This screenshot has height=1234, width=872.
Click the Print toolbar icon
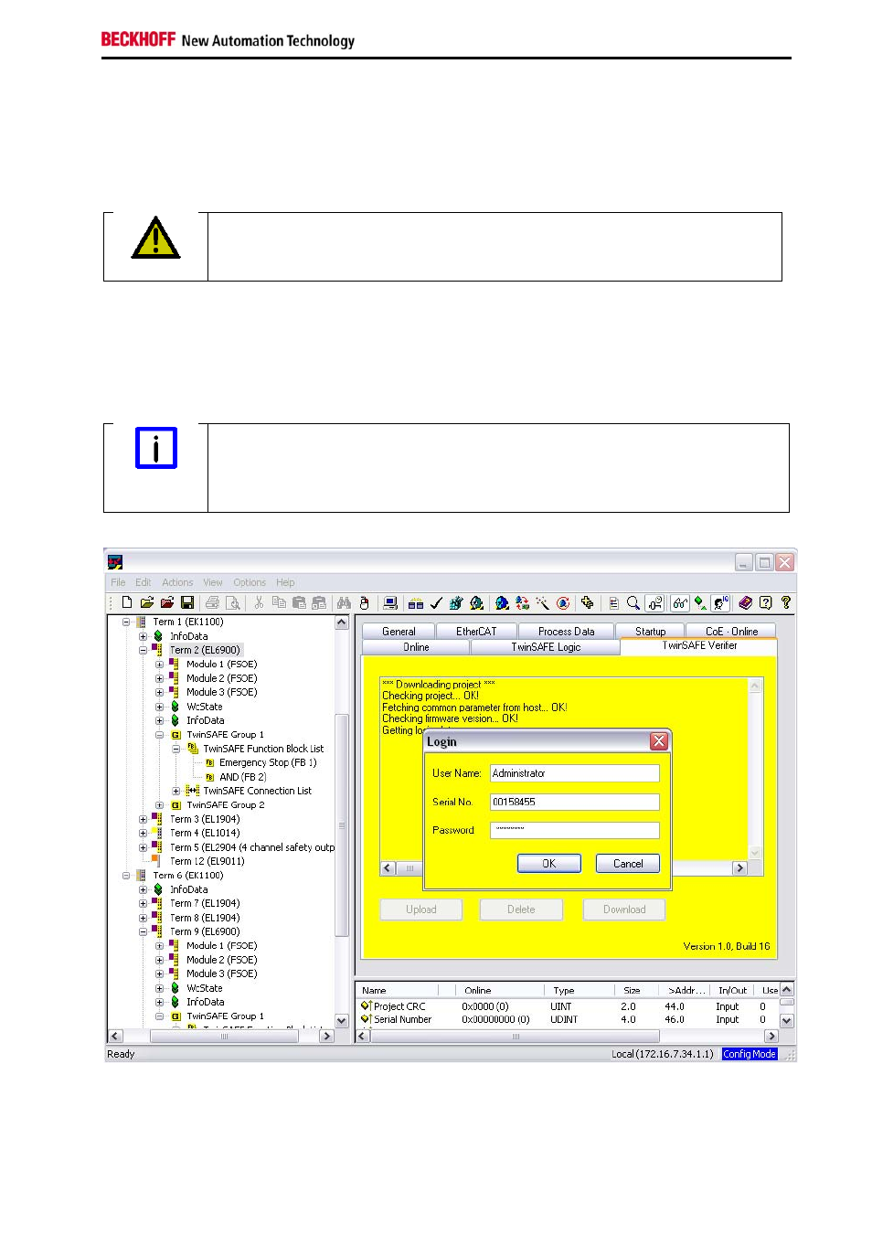(212, 602)
